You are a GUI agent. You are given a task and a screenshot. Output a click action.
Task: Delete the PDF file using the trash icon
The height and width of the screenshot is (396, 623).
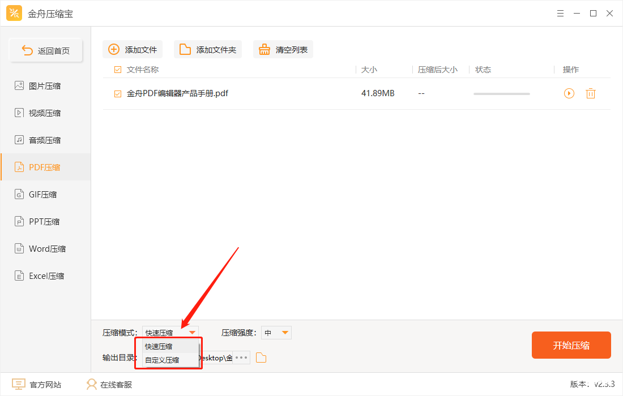(591, 93)
